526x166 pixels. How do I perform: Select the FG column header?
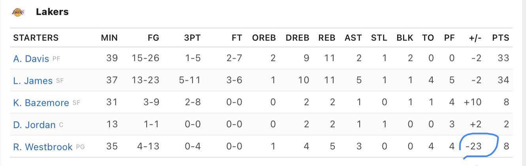tap(153, 38)
